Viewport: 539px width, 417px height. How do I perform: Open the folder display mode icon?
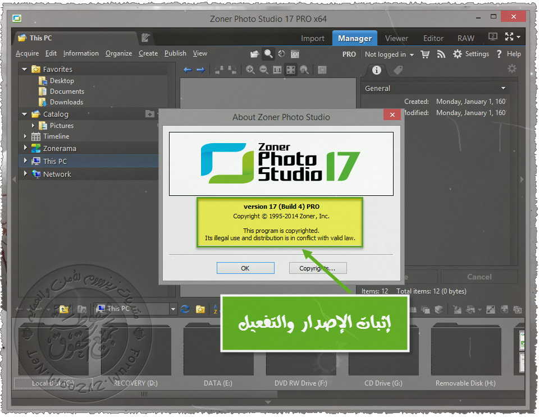[254, 54]
